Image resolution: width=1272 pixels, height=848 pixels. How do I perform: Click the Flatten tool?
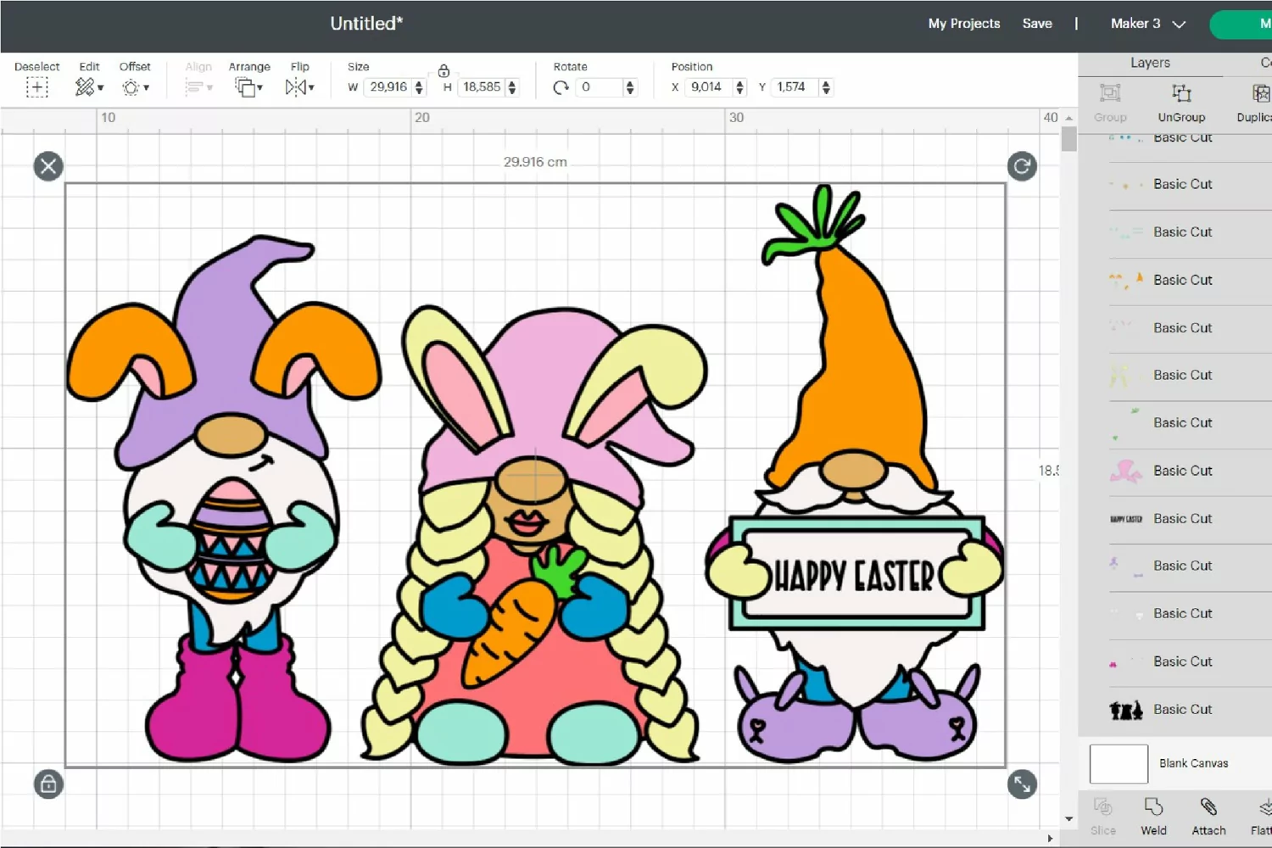click(1262, 817)
